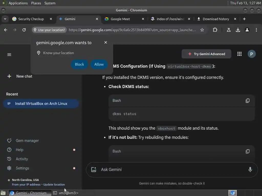Click the Use your location chip
Screen dimensions: 262x196
pyautogui.click(x=49, y=30)
